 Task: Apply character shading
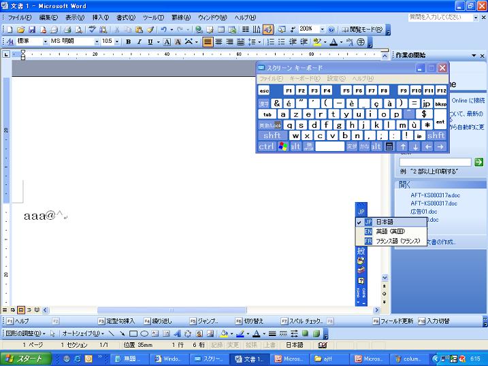click(178, 41)
